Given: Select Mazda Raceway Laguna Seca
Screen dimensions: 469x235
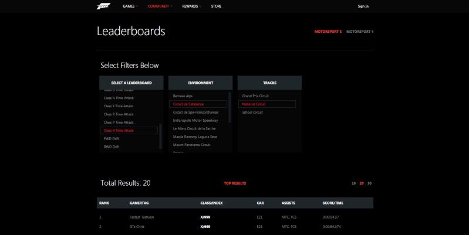Looking at the screenshot, I should [x=195, y=137].
